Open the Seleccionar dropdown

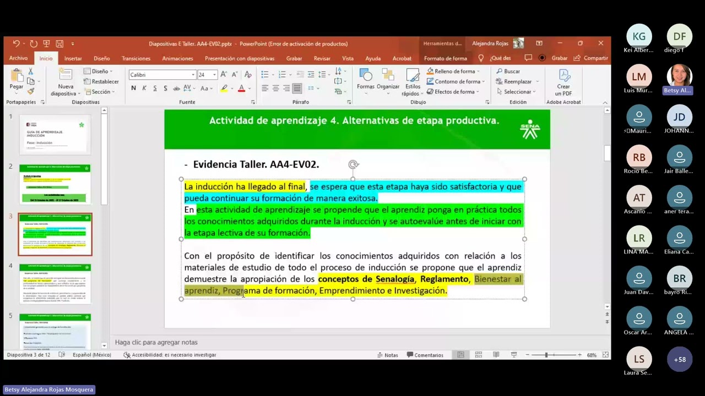pyautogui.click(x=517, y=92)
